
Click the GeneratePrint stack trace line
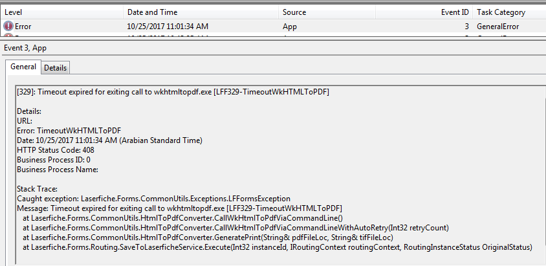(x=208, y=238)
